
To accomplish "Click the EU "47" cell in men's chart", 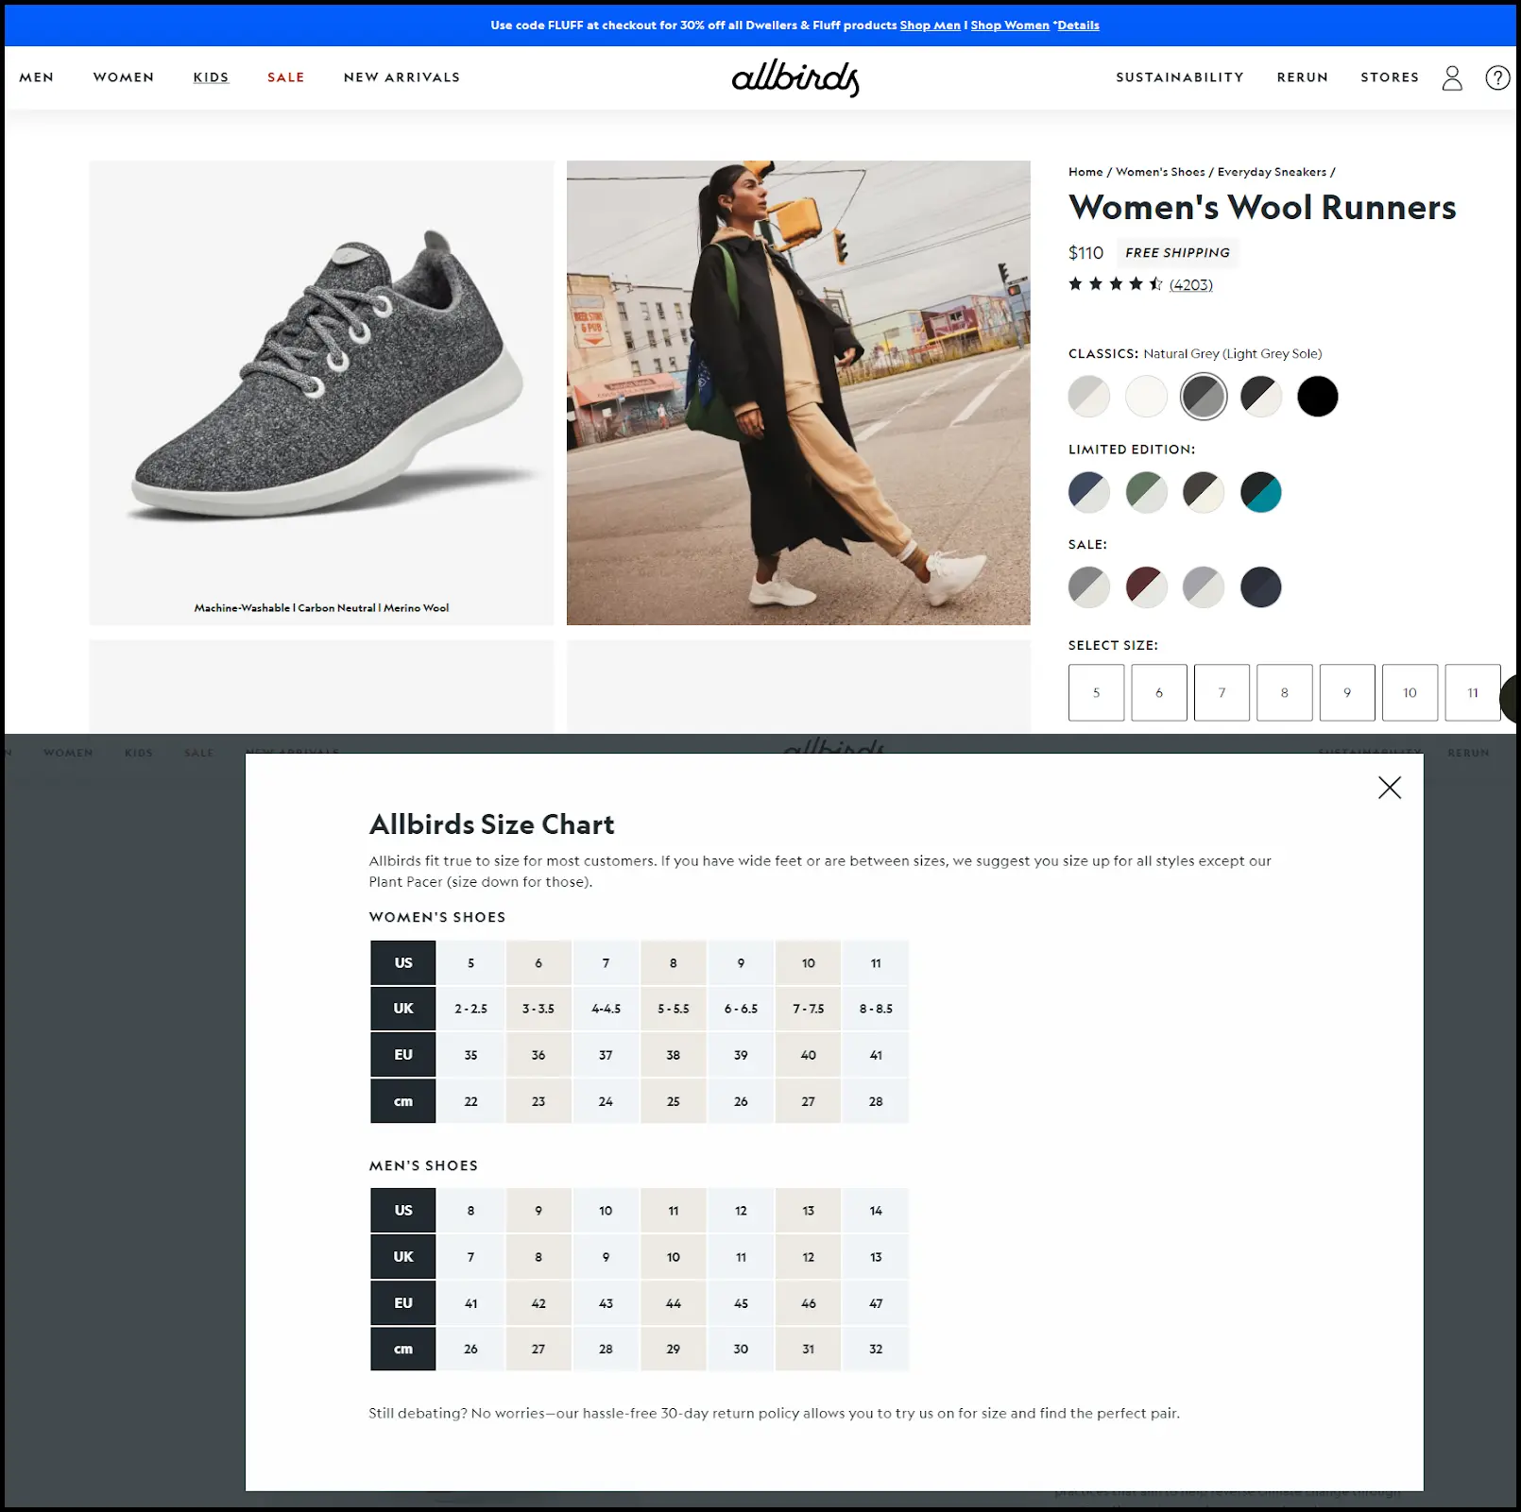I will click(x=876, y=1303).
